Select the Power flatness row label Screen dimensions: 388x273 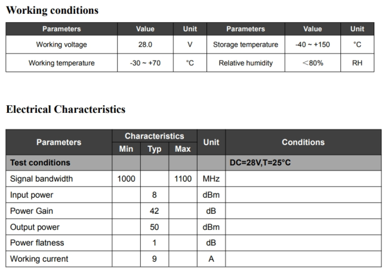point(37,243)
